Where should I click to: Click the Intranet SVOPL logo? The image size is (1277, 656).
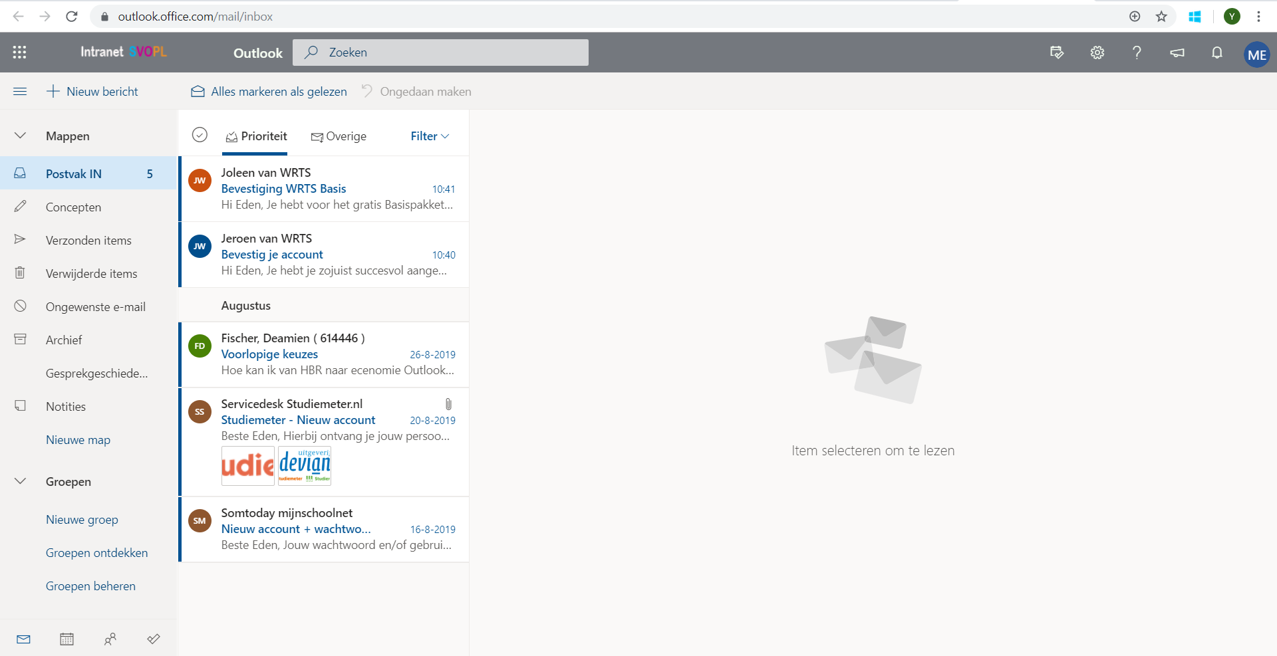click(124, 52)
